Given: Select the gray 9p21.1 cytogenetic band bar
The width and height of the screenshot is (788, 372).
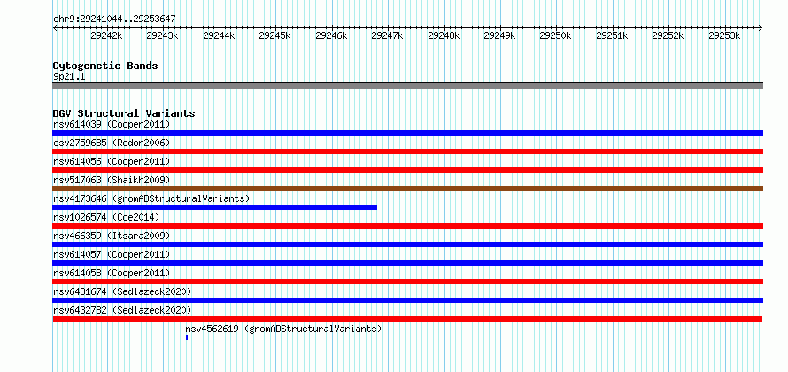Looking at the screenshot, I should click(408, 86).
